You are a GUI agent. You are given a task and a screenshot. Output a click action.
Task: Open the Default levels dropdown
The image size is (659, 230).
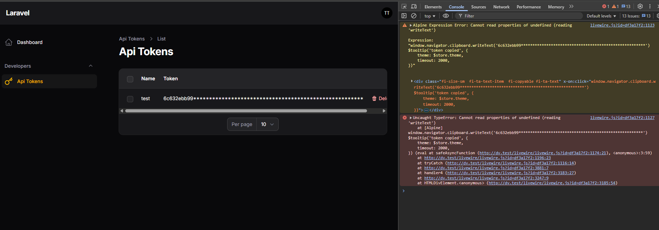tap(601, 16)
